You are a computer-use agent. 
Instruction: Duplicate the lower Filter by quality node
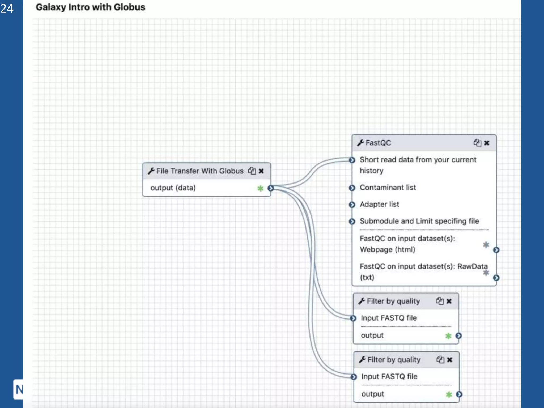click(x=440, y=359)
